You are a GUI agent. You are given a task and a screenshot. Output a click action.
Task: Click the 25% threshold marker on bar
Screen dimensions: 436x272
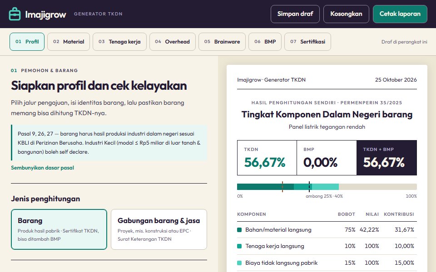point(282,187)
